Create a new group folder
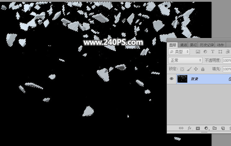Screen dimensions: 231x146 click(215, 128)
